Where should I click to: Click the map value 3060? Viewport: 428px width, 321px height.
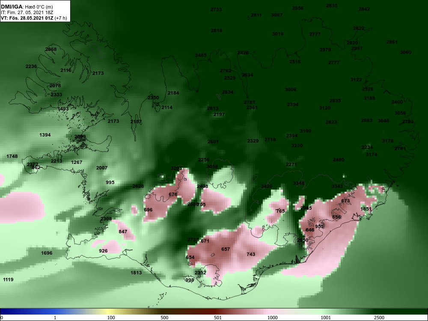coord(406,52)
